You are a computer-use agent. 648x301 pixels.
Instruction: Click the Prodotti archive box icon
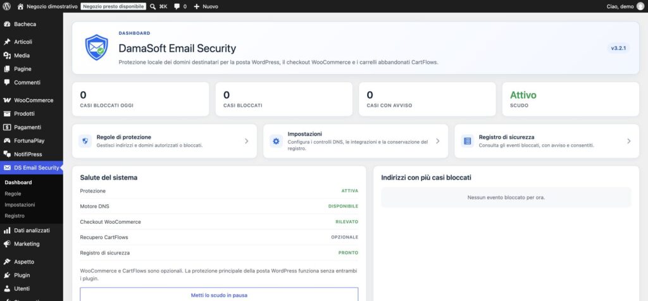point(7,114)
